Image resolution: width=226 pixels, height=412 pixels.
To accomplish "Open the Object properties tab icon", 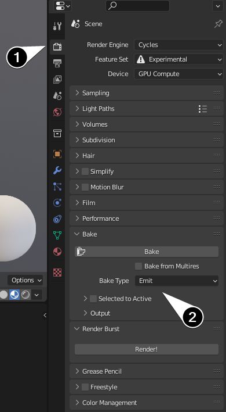I will point(57,154).
